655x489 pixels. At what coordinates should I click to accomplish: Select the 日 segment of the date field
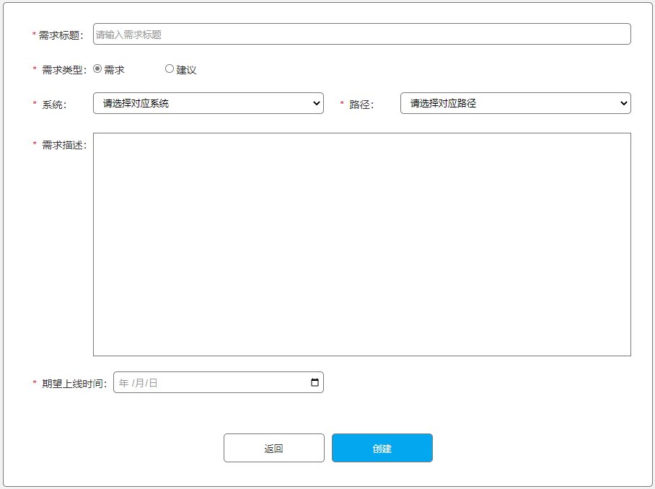coord(153,383)
